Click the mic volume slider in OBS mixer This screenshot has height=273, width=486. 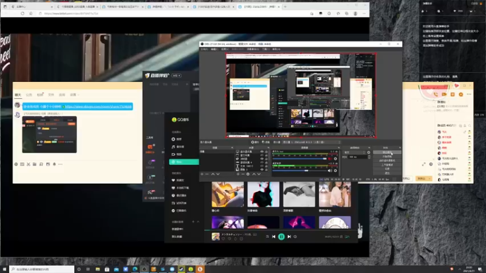click(x=299, y=159)
